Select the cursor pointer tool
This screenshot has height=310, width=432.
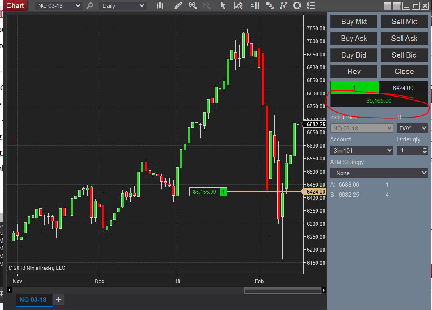pyautogui.click(x=223, y=5)
